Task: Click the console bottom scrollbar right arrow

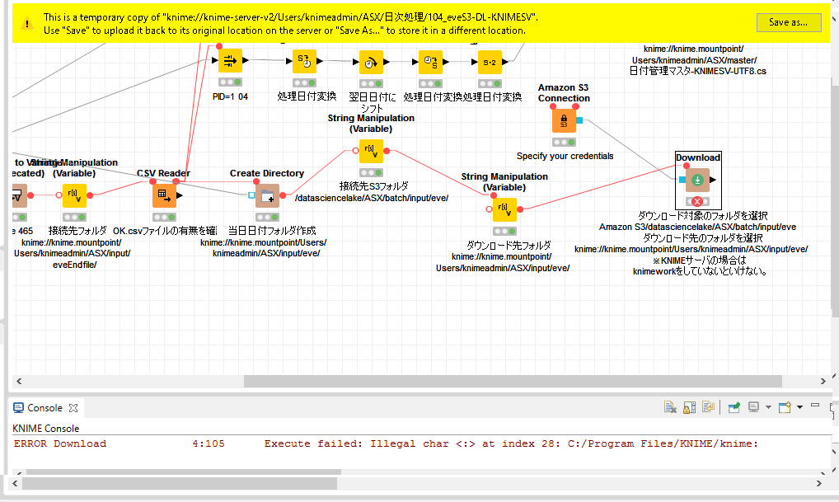Action: click(x=818, y=483)
